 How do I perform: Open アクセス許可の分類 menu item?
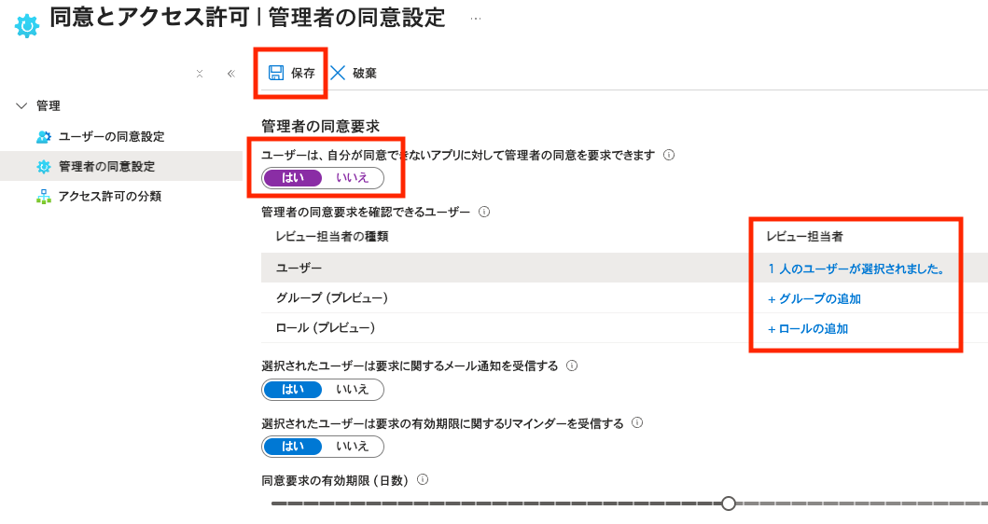coord(109,197)
